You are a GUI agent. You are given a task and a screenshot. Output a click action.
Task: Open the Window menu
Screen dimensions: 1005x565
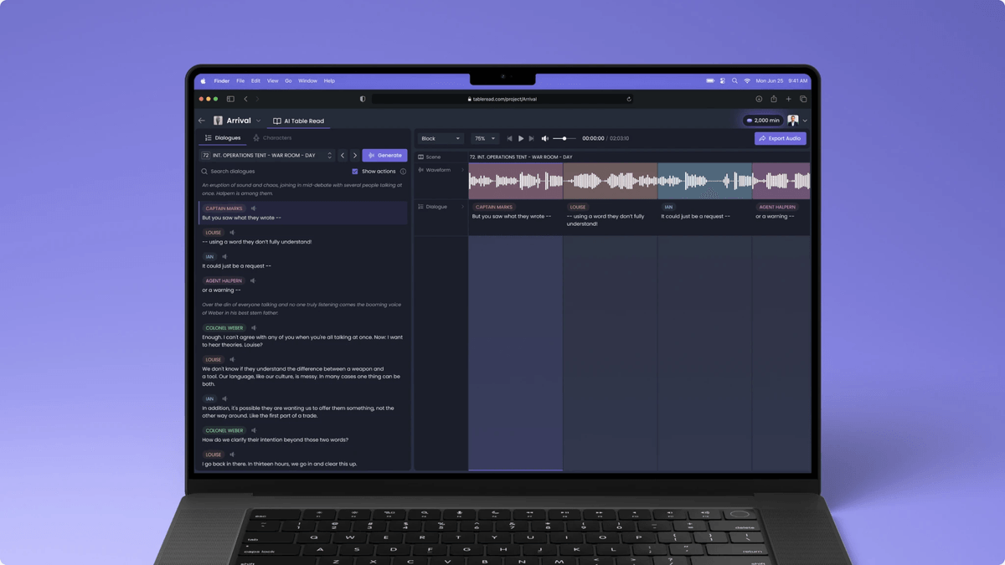pos(307,81)
